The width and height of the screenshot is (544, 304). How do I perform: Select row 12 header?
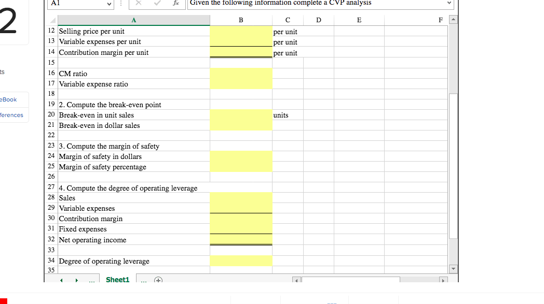[51, 31]
